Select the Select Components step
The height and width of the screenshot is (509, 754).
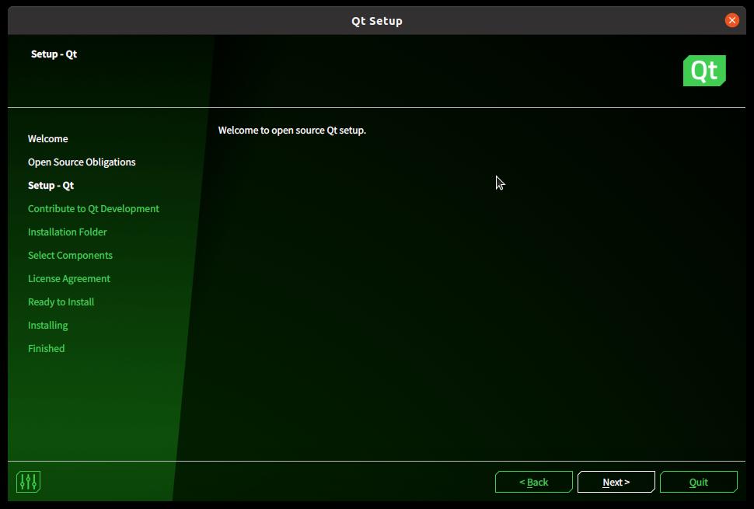(70, 256)
